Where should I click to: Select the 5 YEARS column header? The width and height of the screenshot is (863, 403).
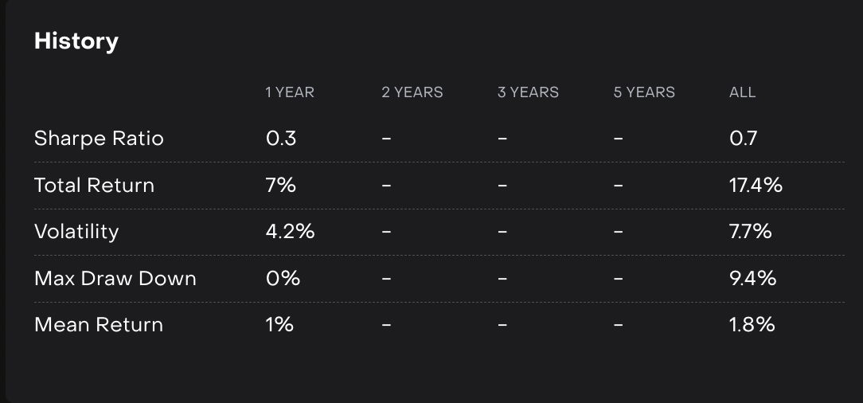coord(644,92)
